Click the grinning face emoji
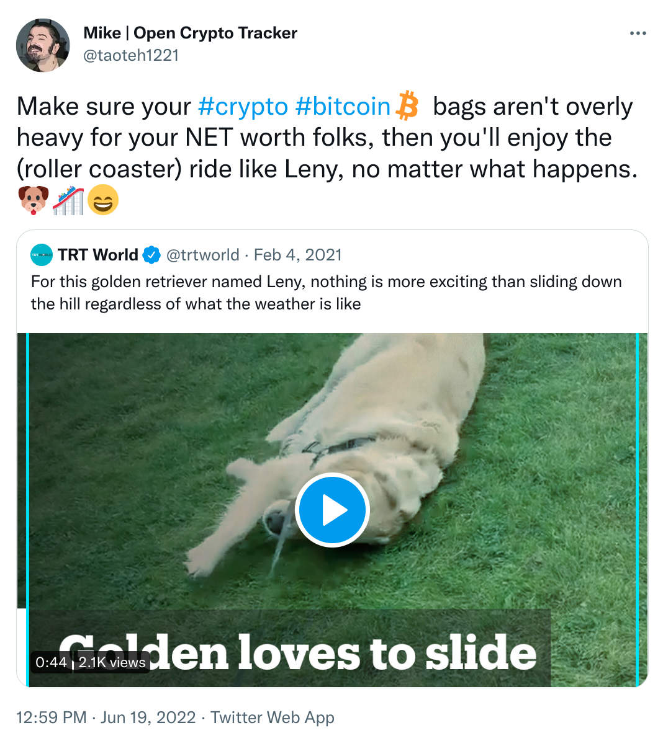Viewport: 663px width, 741px height. click(102, 201)
